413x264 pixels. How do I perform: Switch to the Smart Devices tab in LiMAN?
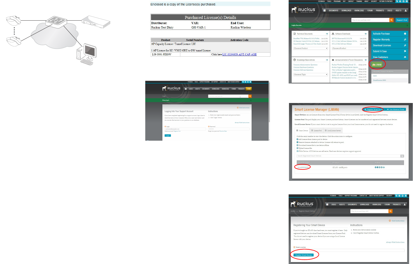[x=302, y=131]
